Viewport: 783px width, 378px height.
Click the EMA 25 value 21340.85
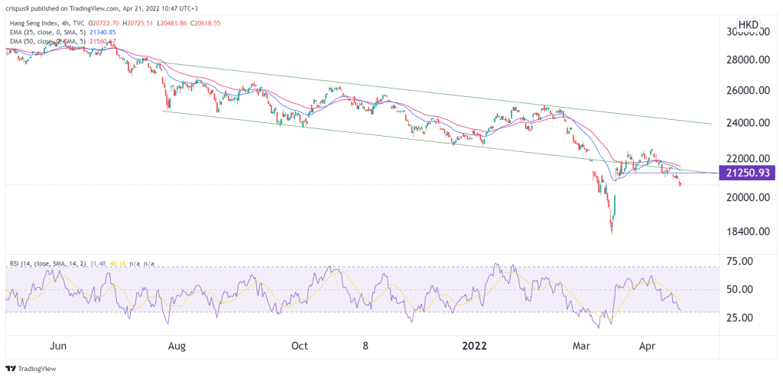point(102,32)
